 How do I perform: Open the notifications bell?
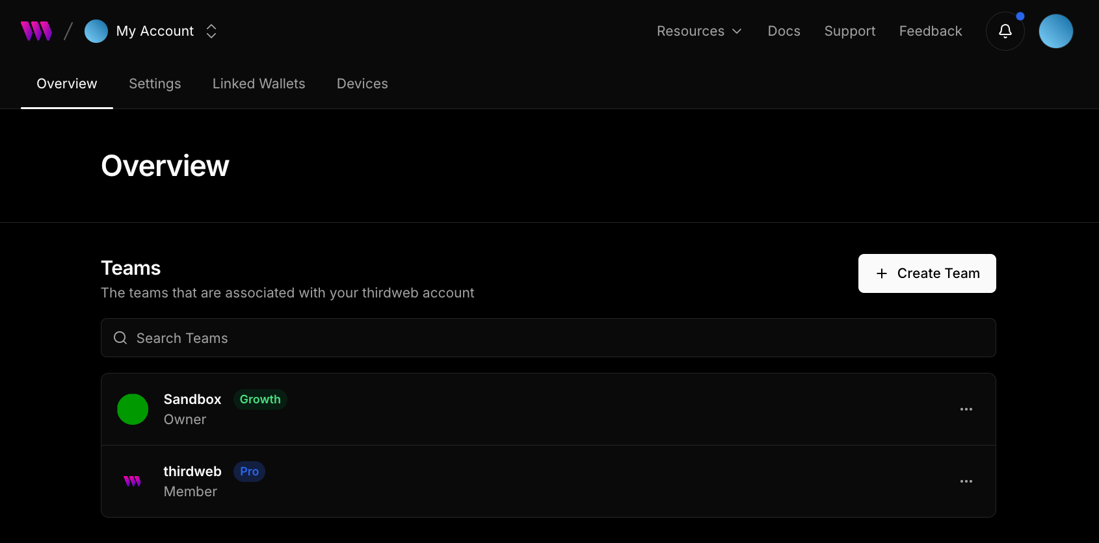tap(1005, 31)
